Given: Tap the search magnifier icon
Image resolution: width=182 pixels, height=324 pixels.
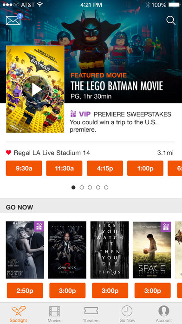Looking at the screenshot, I should [171, 20].
